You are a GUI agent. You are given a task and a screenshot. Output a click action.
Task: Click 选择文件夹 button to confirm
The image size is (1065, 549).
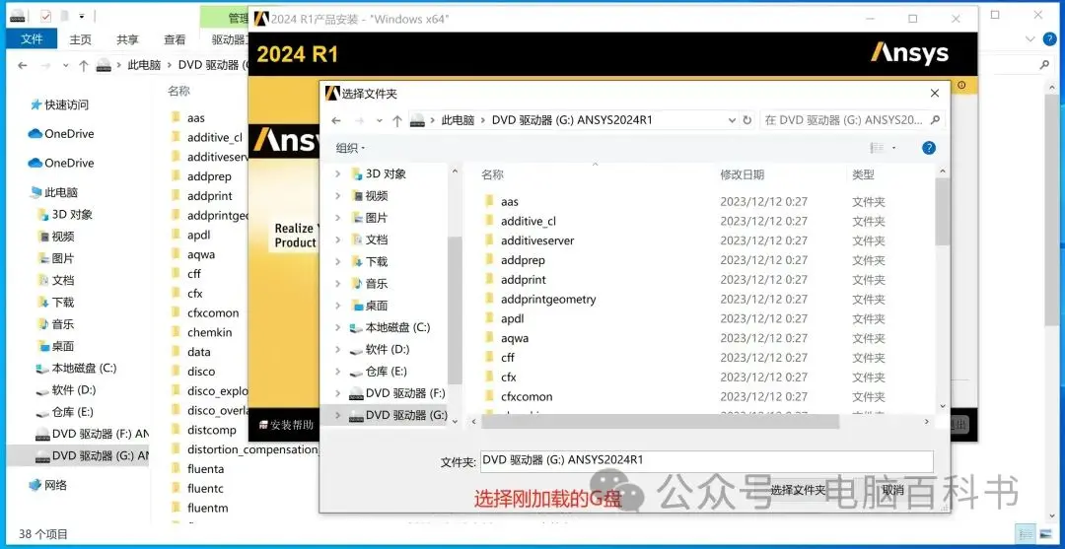[x=798, y=490]
